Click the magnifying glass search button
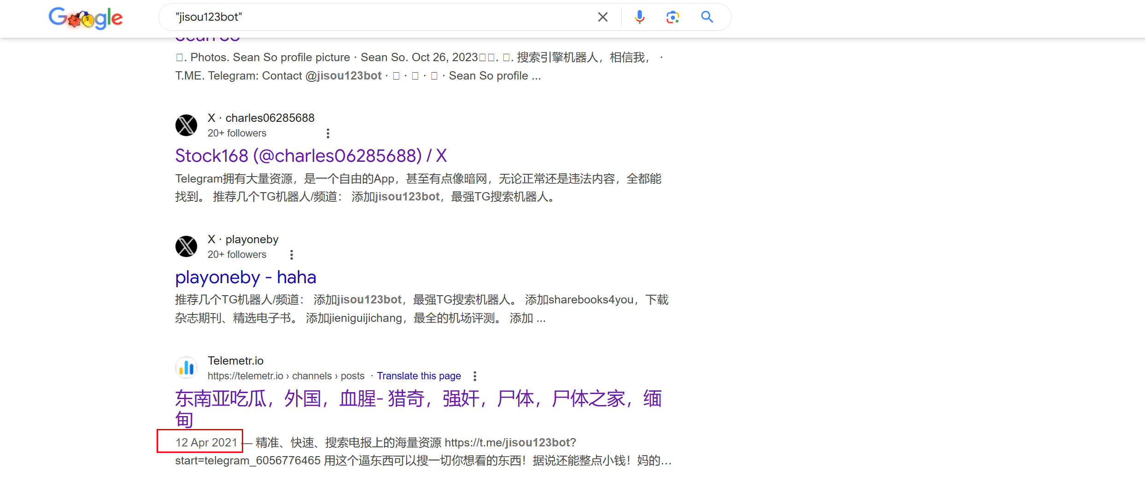 707,17
